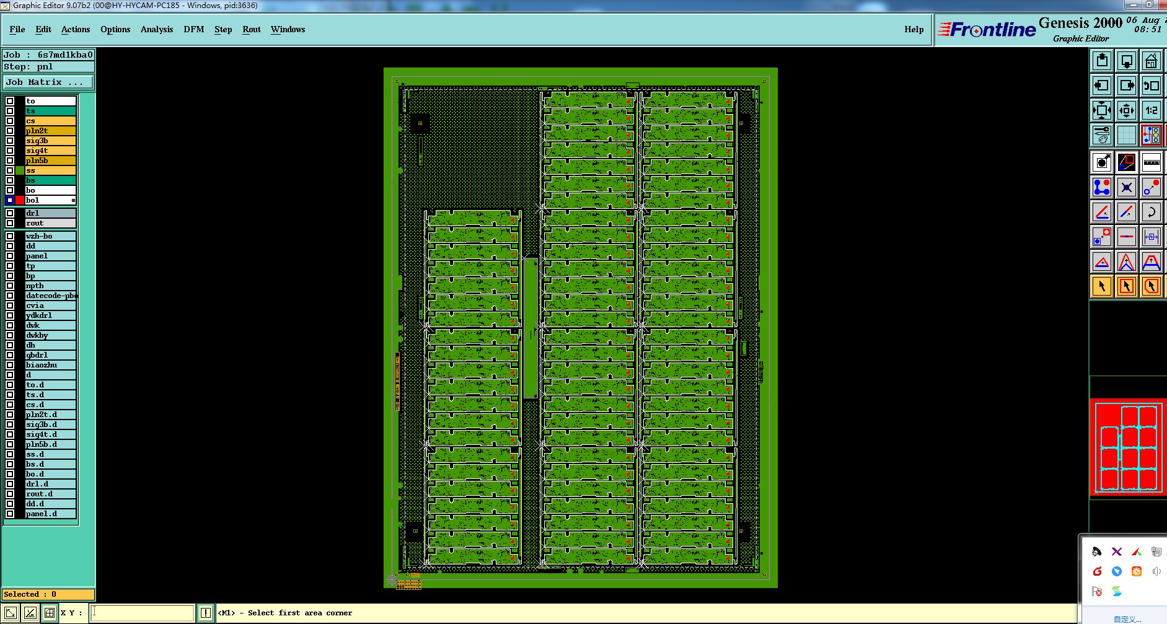The image size is (1167, 624).
Task: Select the ruler measure tool
Action: tap(1152, 162)
